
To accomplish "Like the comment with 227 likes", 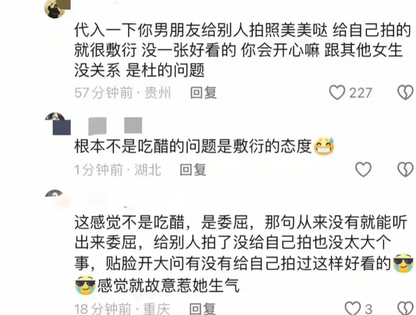I will click(337, 92).
